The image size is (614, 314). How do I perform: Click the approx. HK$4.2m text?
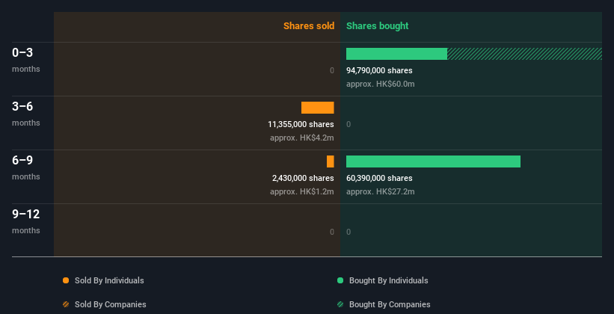[302, 138]
